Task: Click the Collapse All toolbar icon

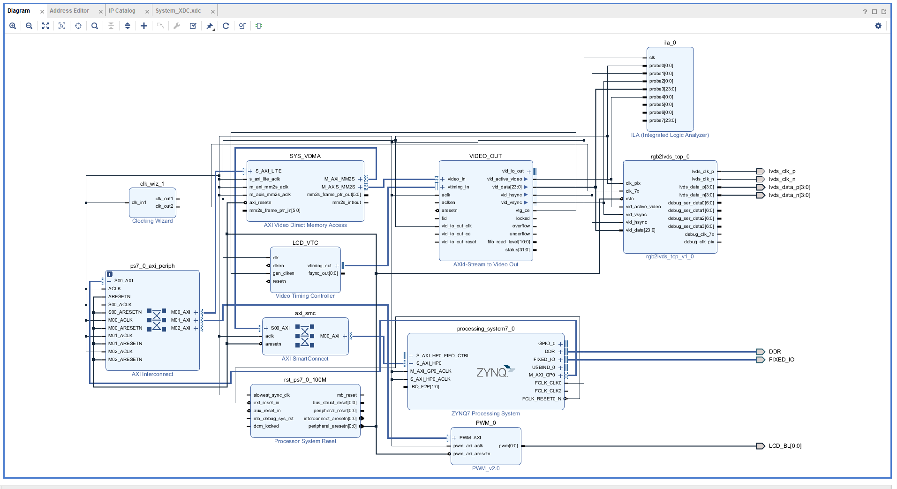Action: tap(111, 26)
